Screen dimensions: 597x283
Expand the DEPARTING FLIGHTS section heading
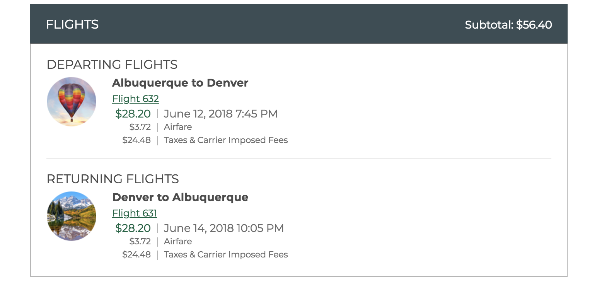pos(112,65)
